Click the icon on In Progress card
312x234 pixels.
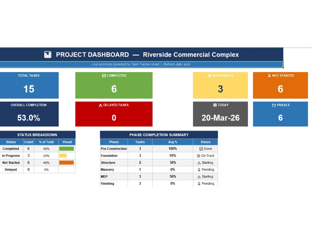(209, 76)
